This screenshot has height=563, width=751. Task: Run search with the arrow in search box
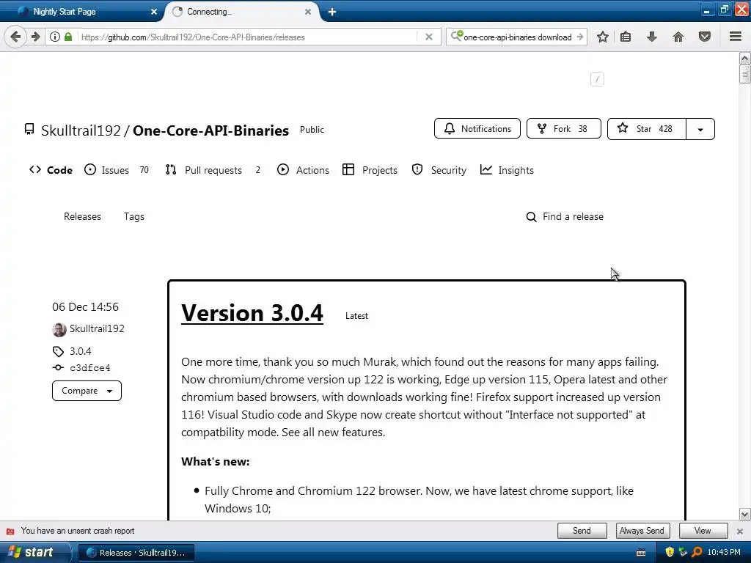580,37
